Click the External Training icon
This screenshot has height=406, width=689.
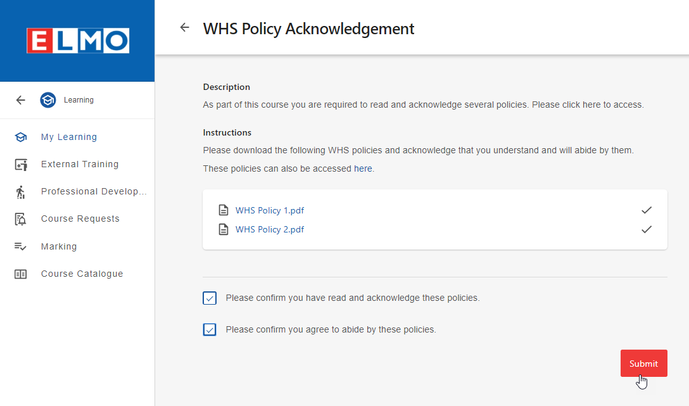point(21,164)
